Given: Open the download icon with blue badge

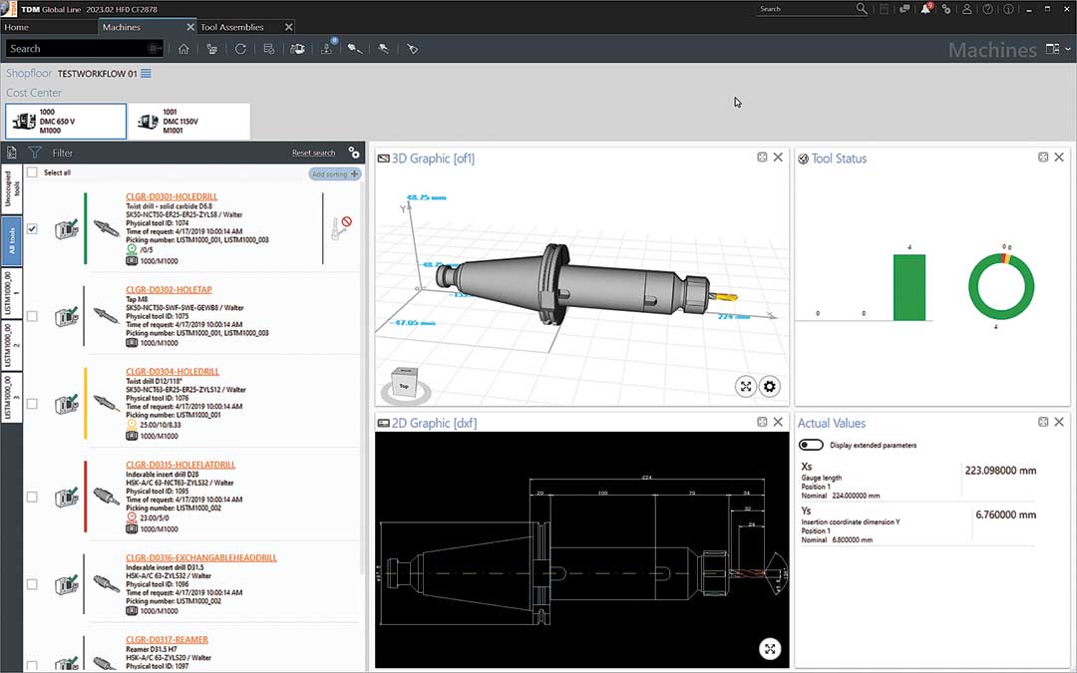Looking at the screenshot, I should coord(327,48).
